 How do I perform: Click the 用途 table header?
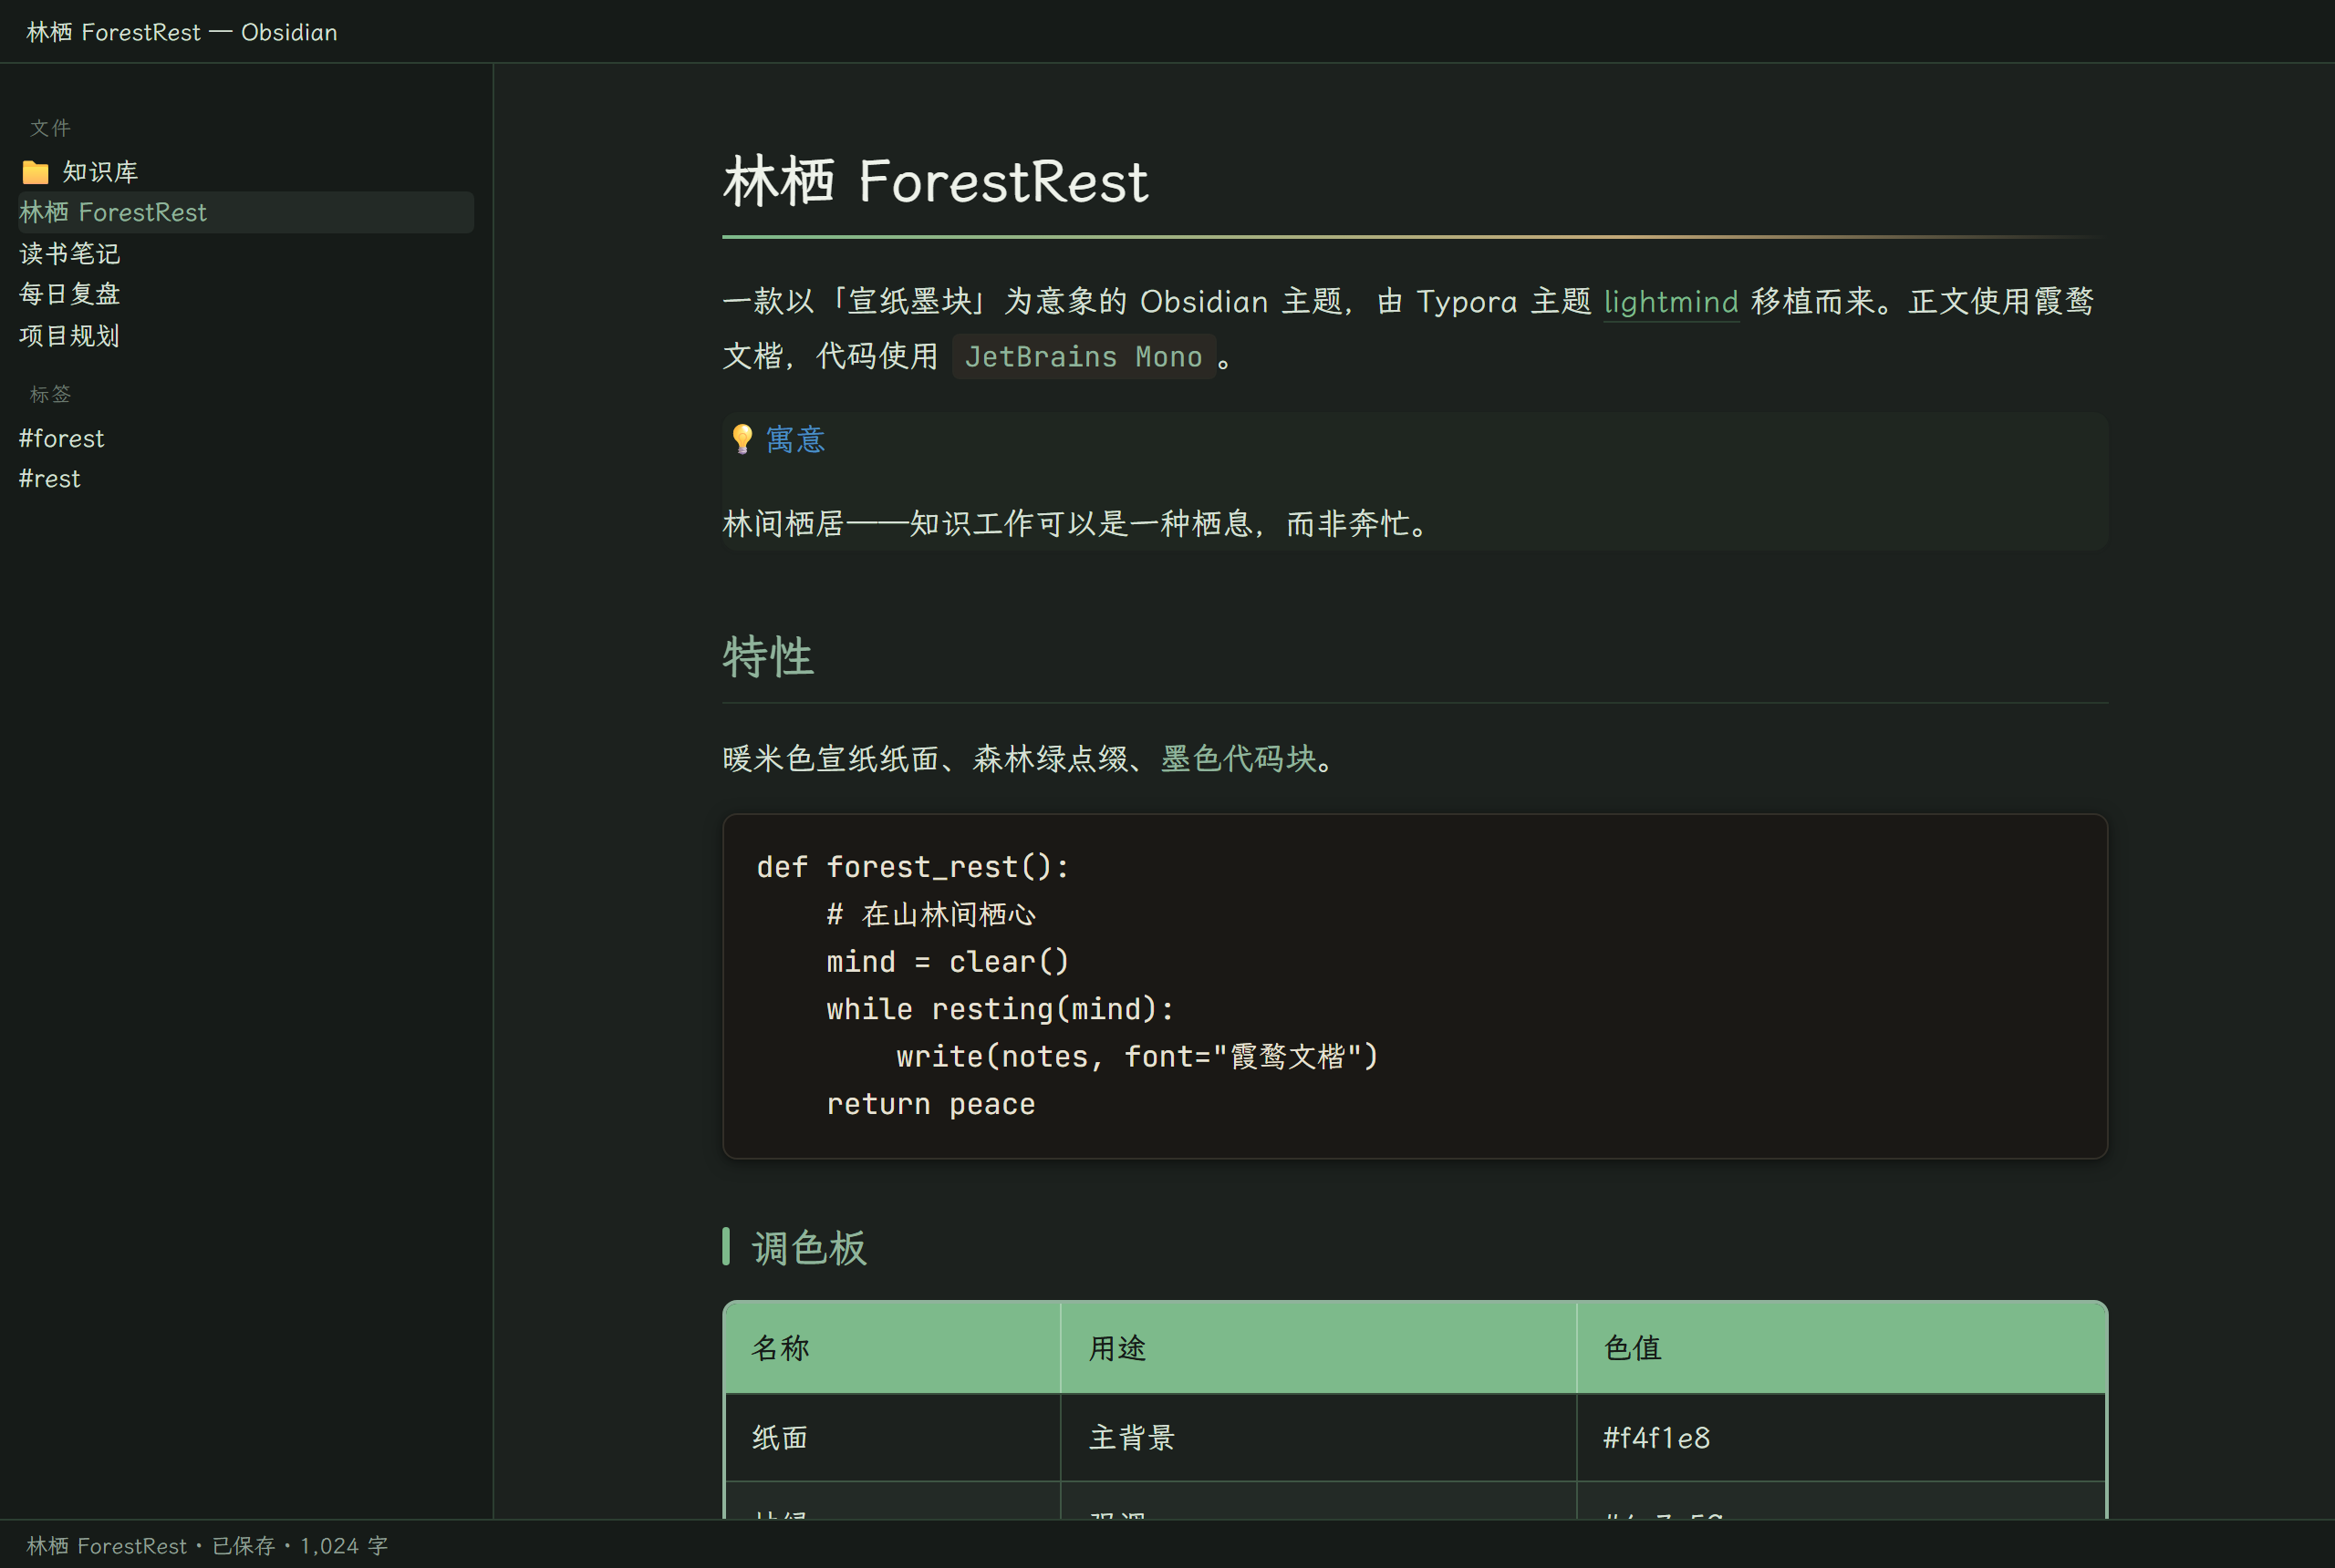[x=1319, y=1348]
